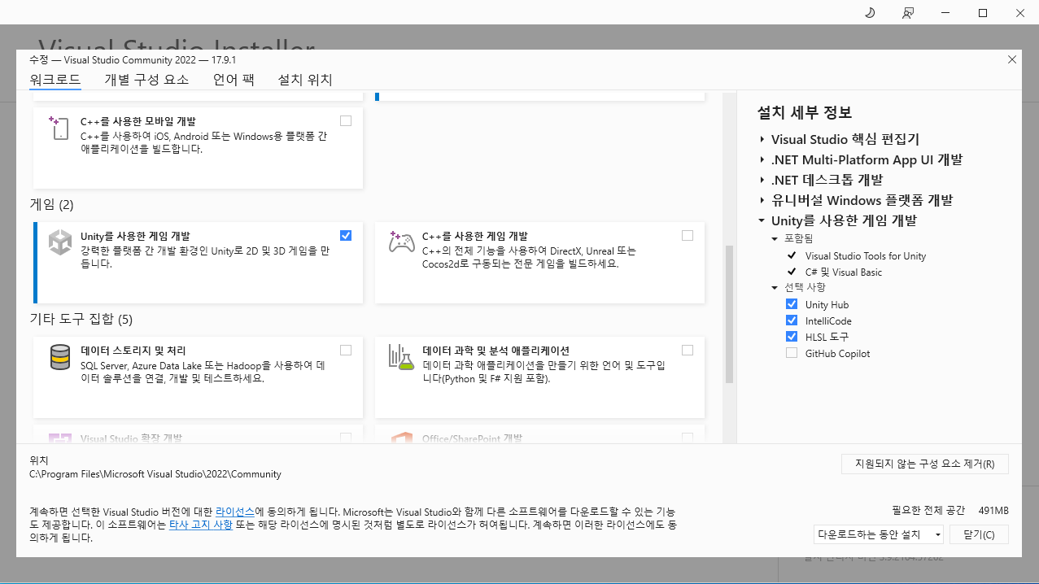
Task: Check the data science and analysis workload
Action: click(688, 350)
